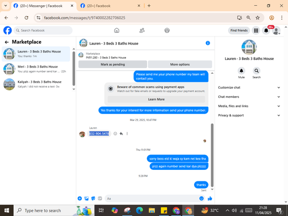Open the Windows Start menu

6,210
